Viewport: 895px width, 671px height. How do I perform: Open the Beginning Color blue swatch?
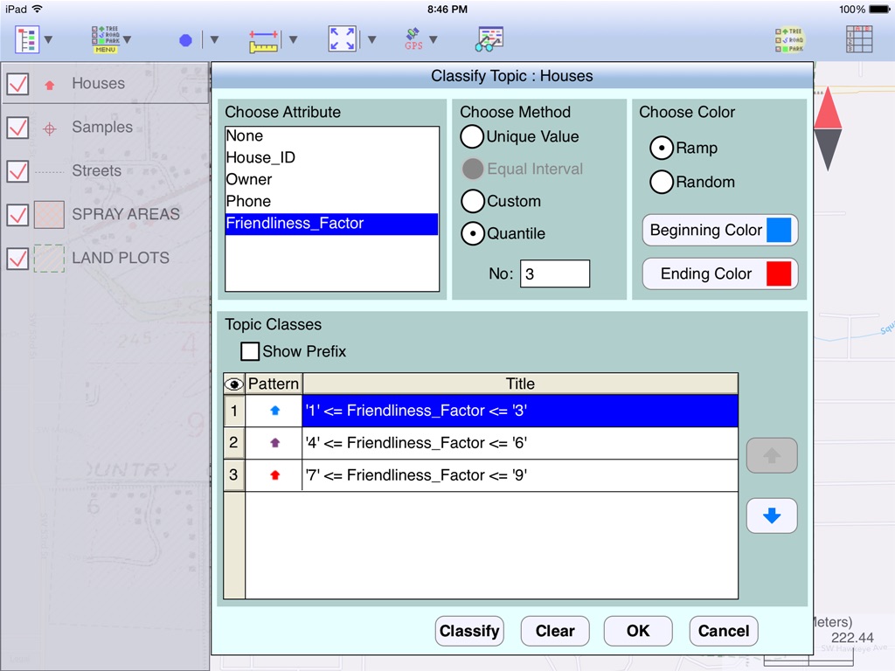pyautogui.click(x=779, y=230)
